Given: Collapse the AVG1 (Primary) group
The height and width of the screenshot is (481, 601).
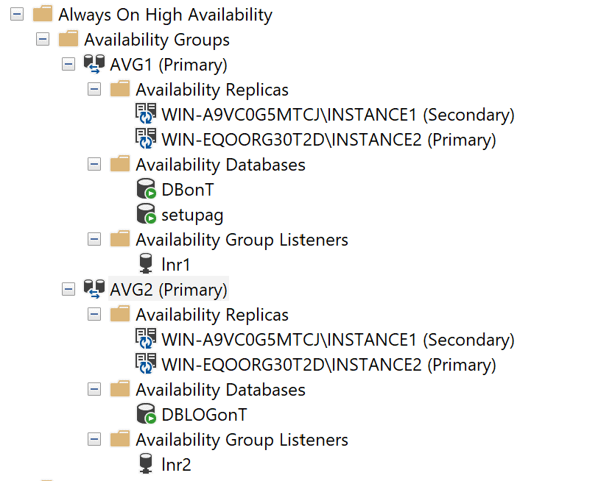Looking at the screenshot, I should 68,65.
